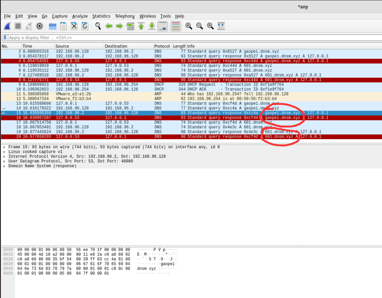Screen dimensions: 382x298
Task: Select packet 18 query 0x4e3c row
Action: coord(192,127)
